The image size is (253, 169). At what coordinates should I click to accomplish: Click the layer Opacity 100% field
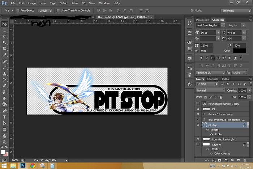[243, 90]
